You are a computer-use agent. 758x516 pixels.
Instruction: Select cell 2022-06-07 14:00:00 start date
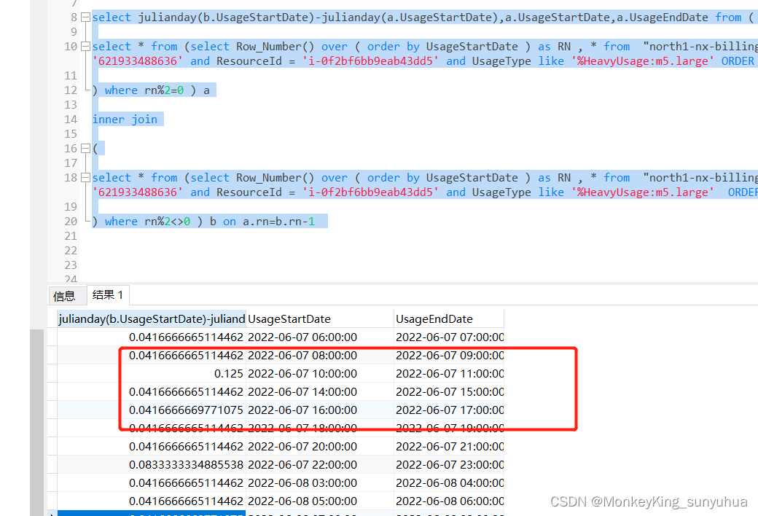point(319,391)
